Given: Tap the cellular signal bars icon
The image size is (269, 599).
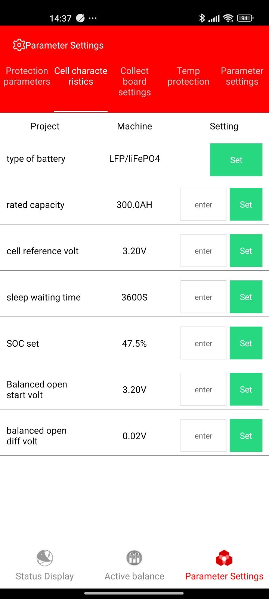Looking at the screenshot, I should pyautogui.click(x=214, y=18).
